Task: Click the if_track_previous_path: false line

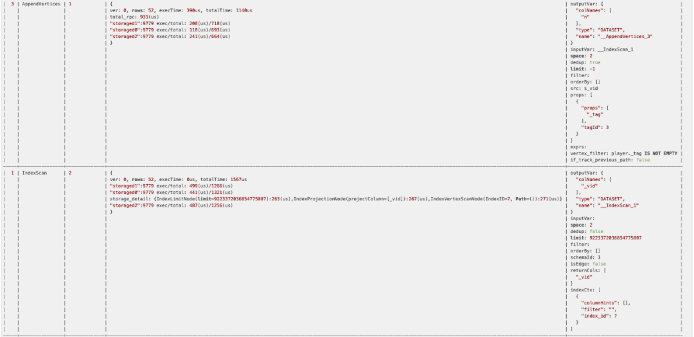Action: [x=610, y=160]
